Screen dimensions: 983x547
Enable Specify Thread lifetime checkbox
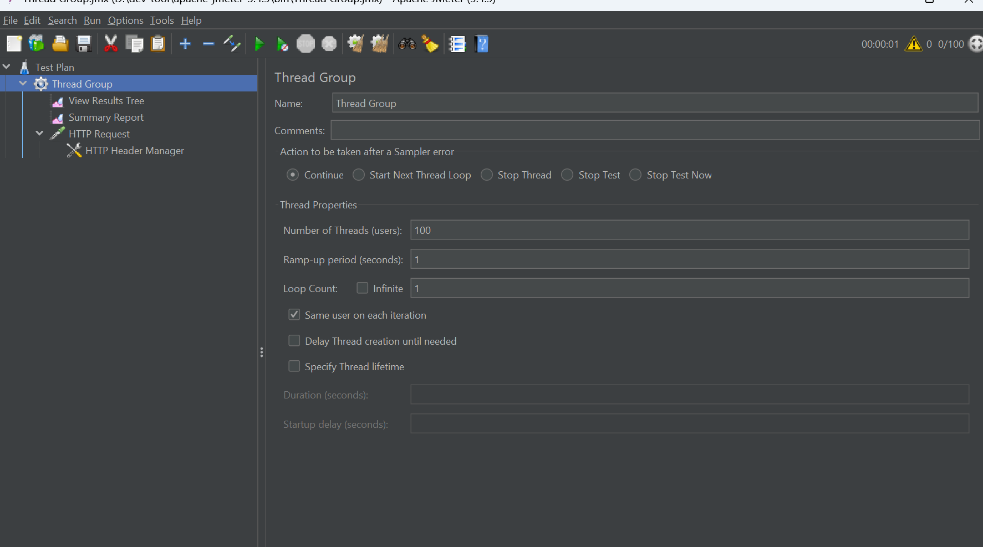tap(294, 366)
